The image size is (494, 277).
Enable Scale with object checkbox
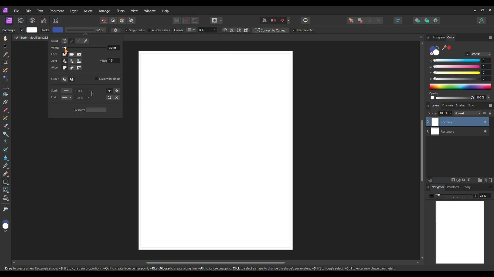(96, 79)
